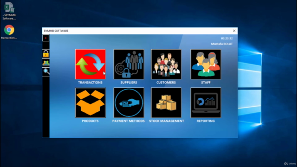Viewport: 297px width, 167px height.
Task: Open the Customers group icon
Action: point(166,64)
